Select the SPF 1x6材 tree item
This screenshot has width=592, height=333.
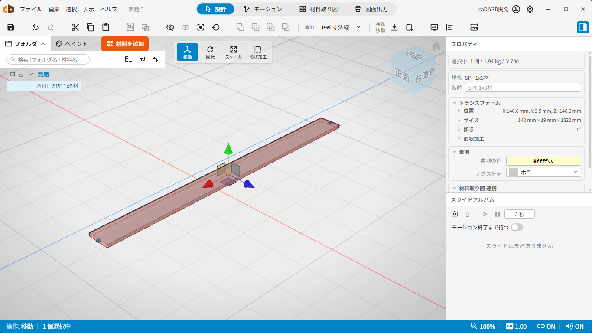(44, 86)
